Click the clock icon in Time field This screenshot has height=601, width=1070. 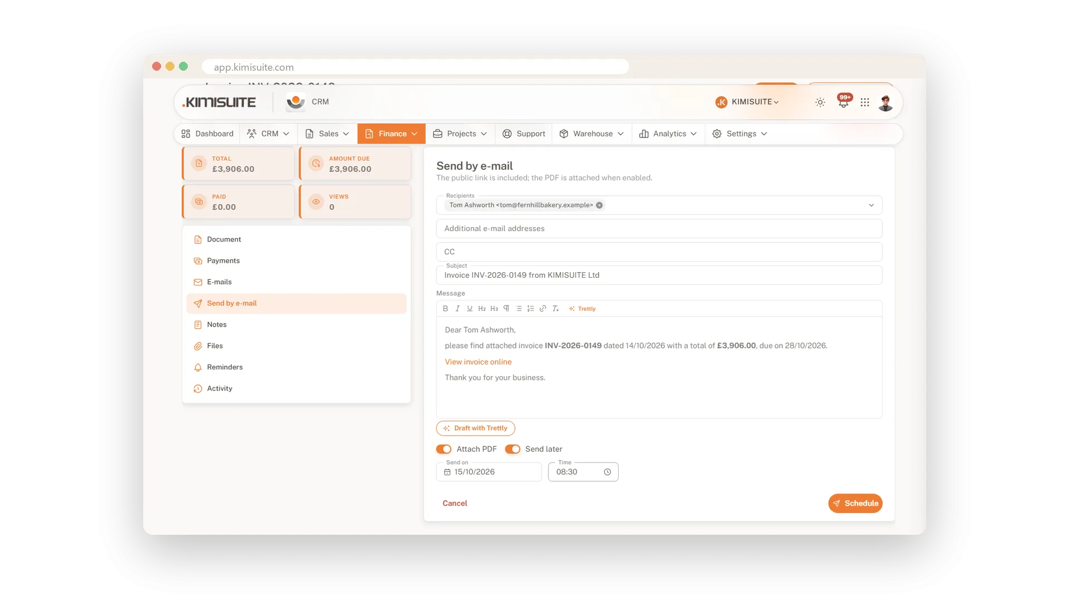(x=607, y=472)
